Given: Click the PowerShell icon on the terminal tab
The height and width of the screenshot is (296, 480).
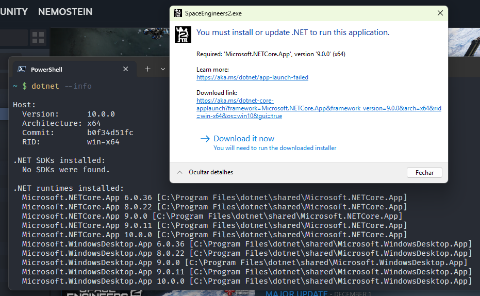Looking at the screenshot, I should tap(22, 69).
